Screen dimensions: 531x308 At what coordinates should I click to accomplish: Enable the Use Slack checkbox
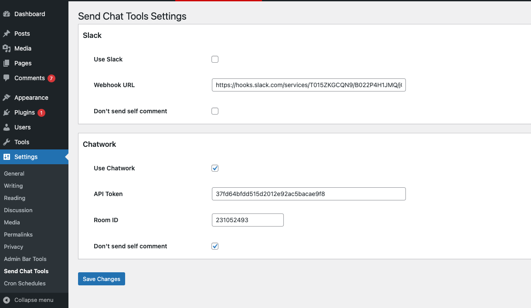click(x=215, y=59)
